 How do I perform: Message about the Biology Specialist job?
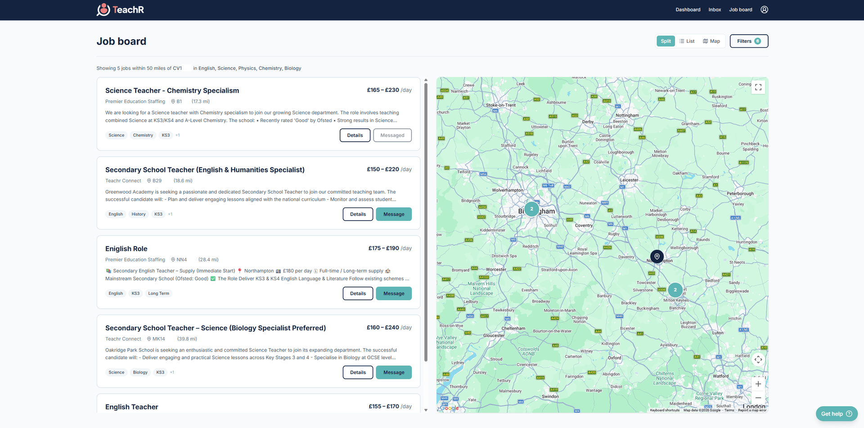(394, 372)
